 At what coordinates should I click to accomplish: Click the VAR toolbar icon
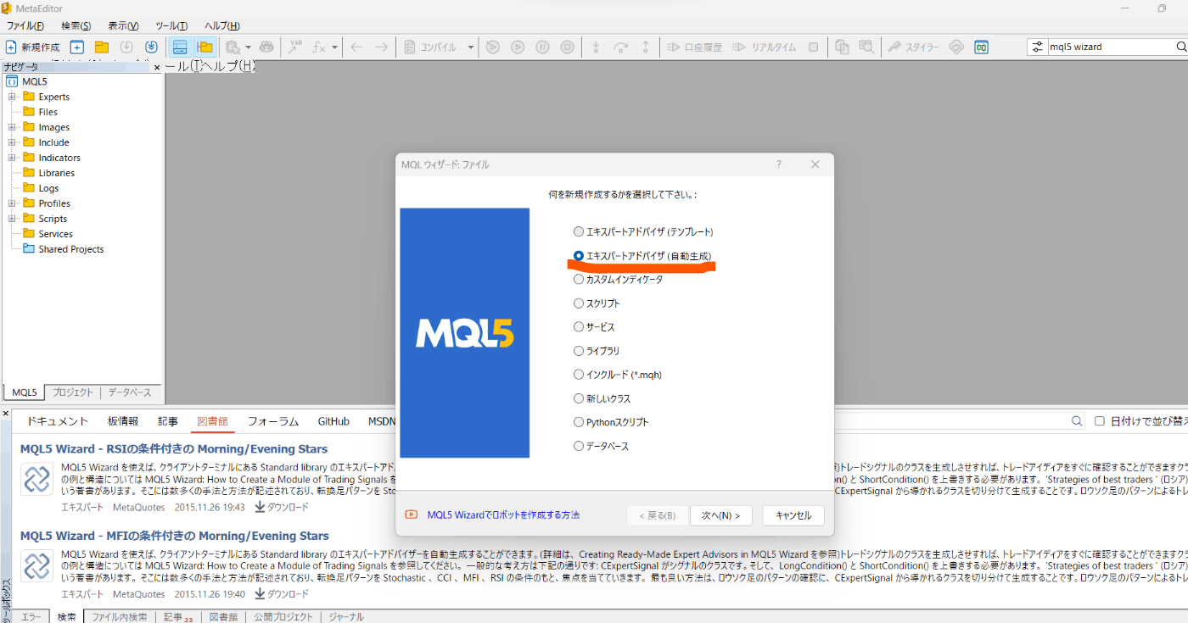295,47
